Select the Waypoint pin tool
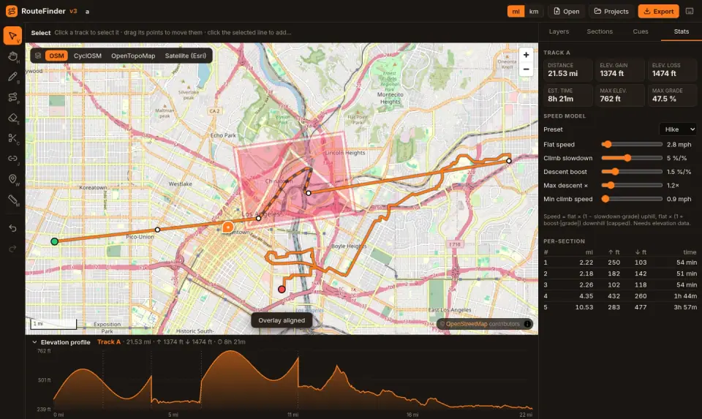 [x=12, y=179]
